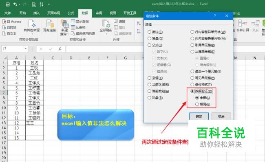Open 全部刷新 refresh all dropdown
Viewport: 265px width, 162px height.
click(x=106, y=27)
